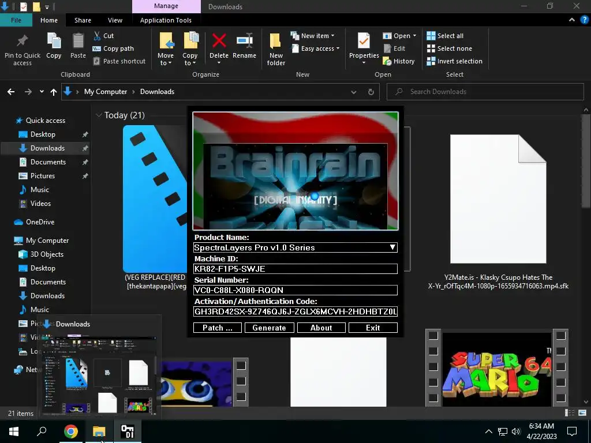Click the keygen About button
591x443 pixels.
click(x=321, y=328)
